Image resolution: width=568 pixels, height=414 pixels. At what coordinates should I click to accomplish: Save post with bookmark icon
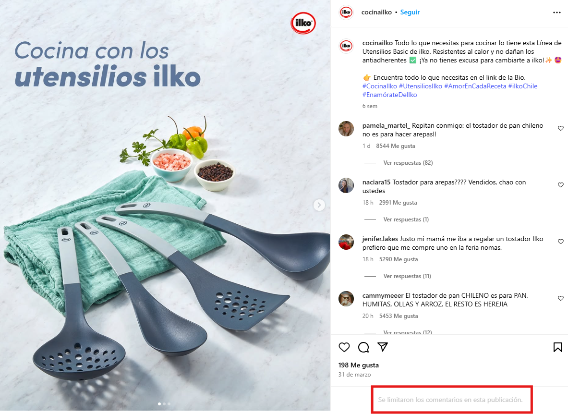point(558,347)
